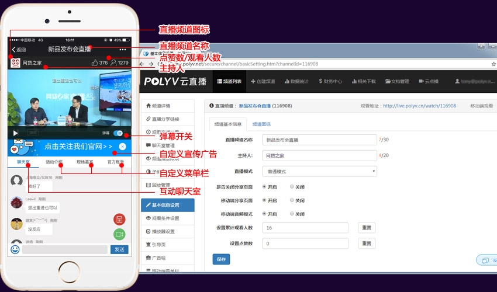Open the three-dots more menu on phone
This screenshot has width=497, height=292.
tap(123, 50)
